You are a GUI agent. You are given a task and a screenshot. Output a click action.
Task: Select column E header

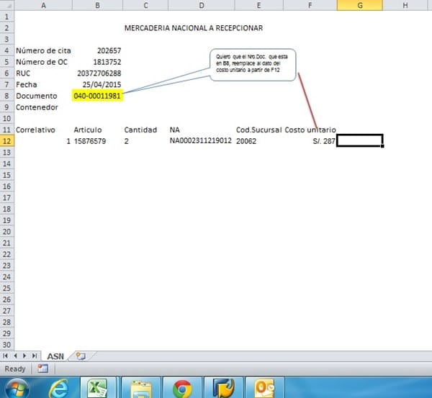pos(258,5)
